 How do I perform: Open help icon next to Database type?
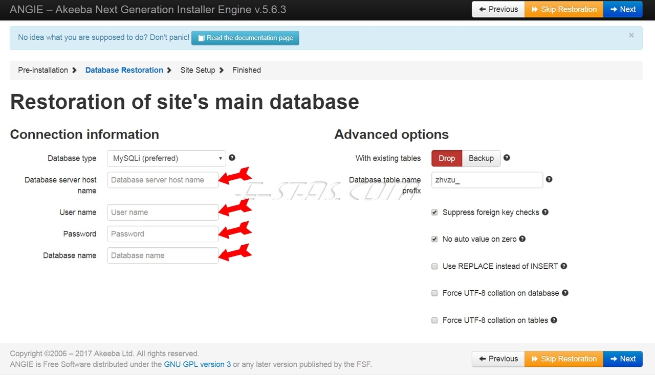tap(232, 158)
